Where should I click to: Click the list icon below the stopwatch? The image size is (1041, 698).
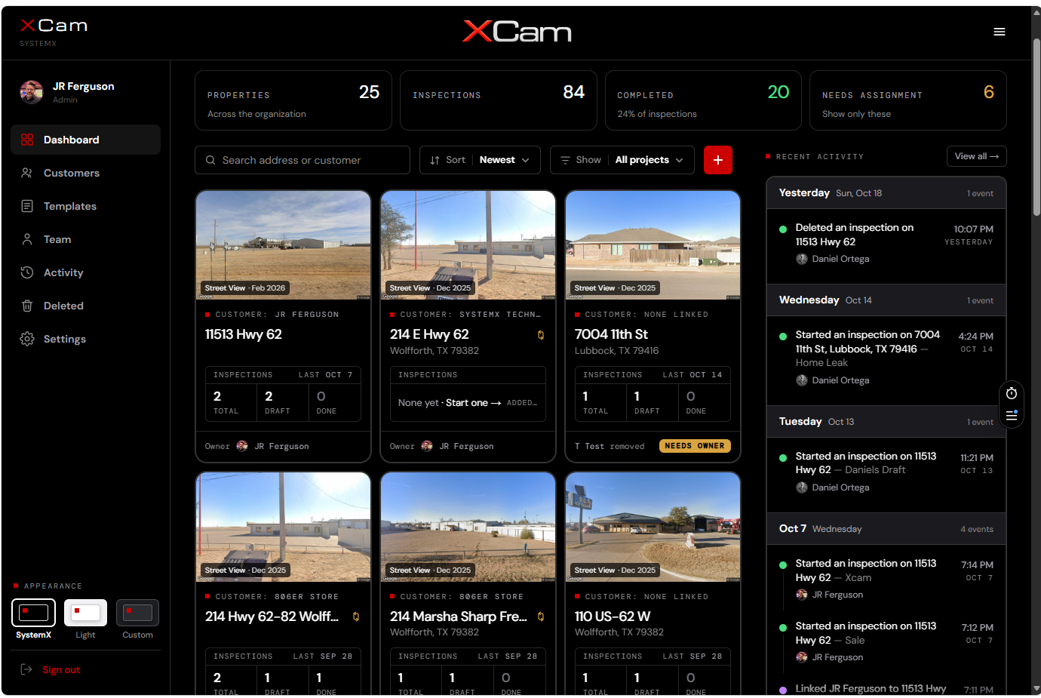tap(1012, 415)
